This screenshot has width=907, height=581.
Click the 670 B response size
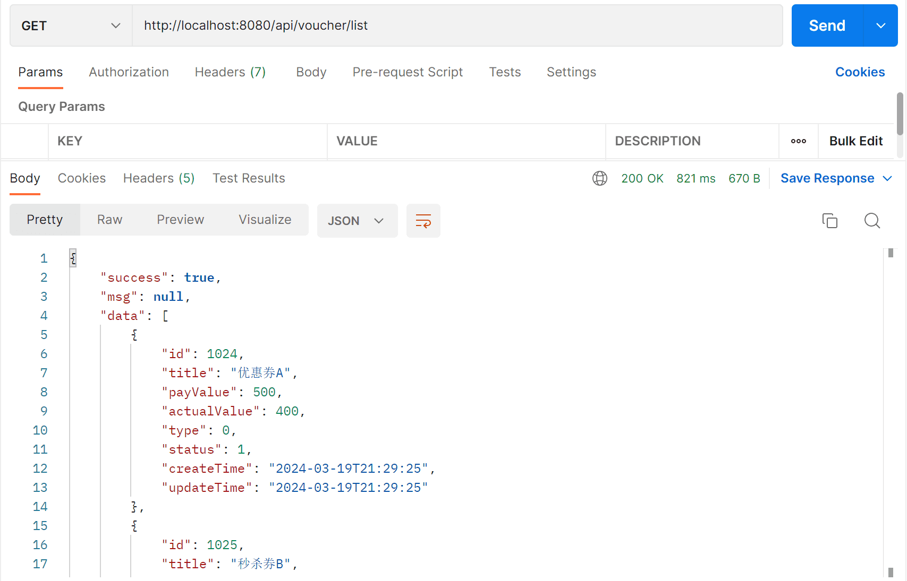tap(744, 178)
